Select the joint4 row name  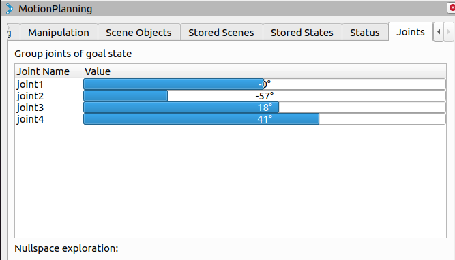point(30,119)
